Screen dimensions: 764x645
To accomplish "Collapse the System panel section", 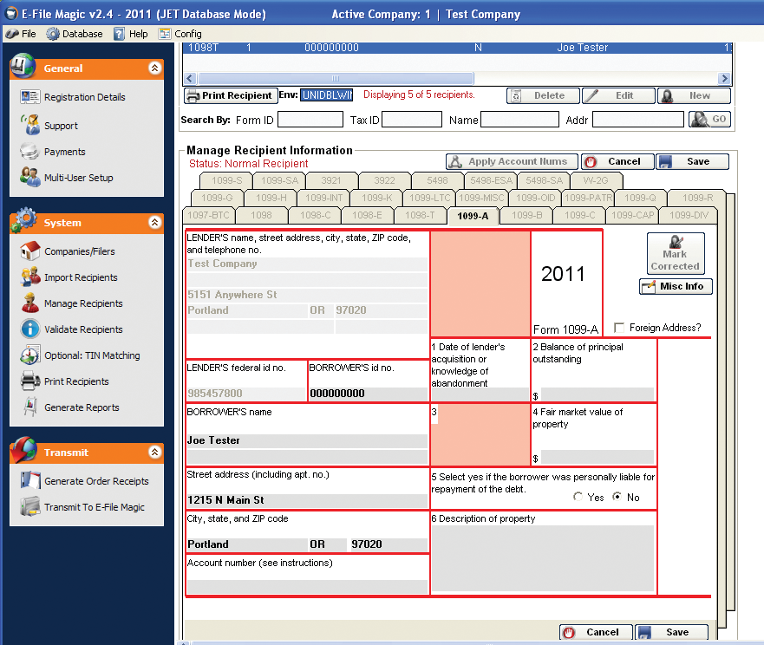I will (154, 223).
